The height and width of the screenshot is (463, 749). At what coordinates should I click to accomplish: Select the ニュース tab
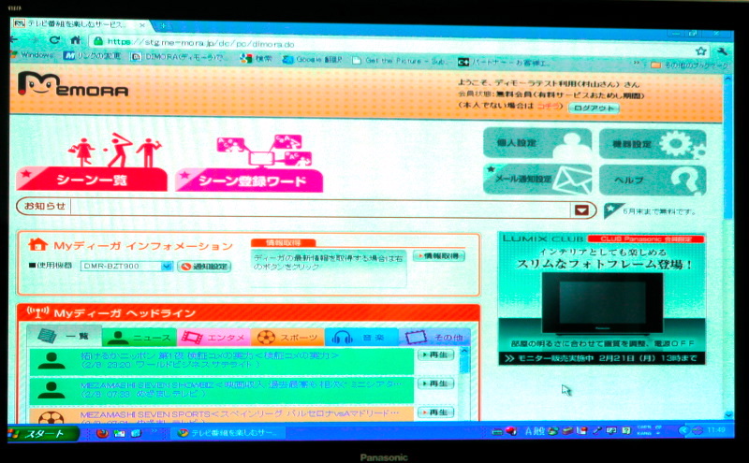tap(140, 337)
